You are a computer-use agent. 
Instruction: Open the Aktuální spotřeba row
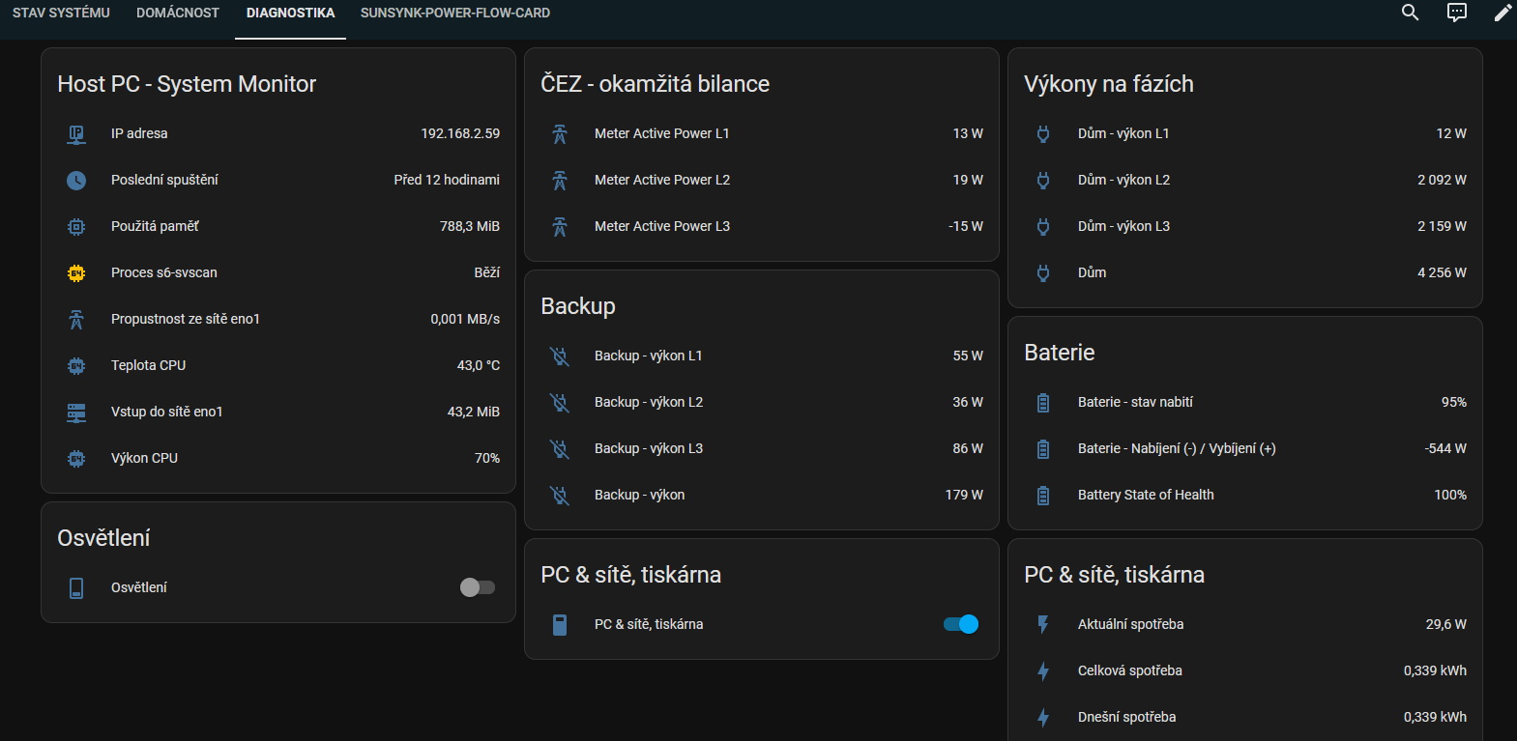coord(1130,624)
